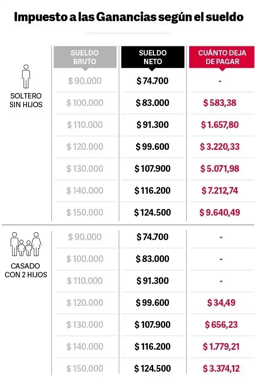Click the $5.071,98 savings figure
This screenshot has height=382, width=255.
[x=219, y=168]
